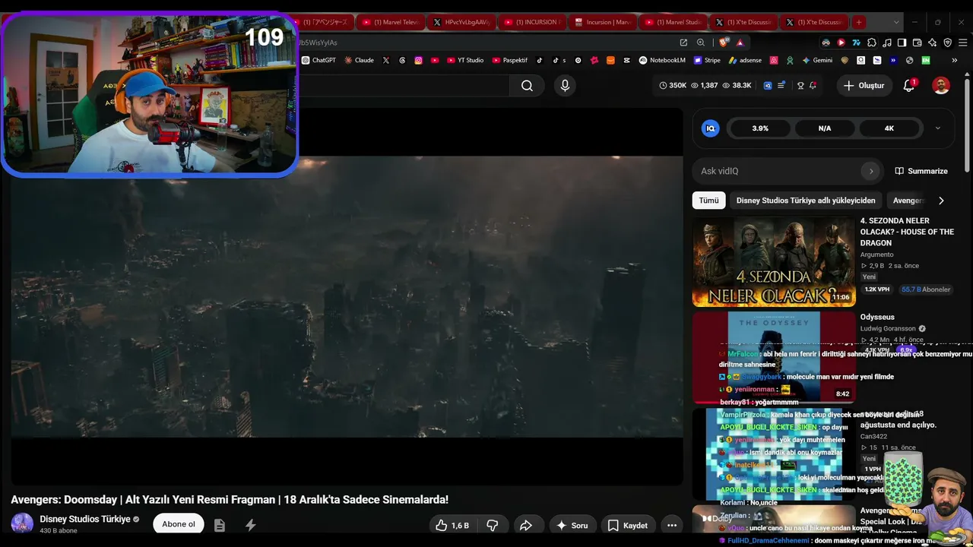The image size is (973, 547).
Task: Click the YouTube search magnifier button
Action: tap(527, 86)
